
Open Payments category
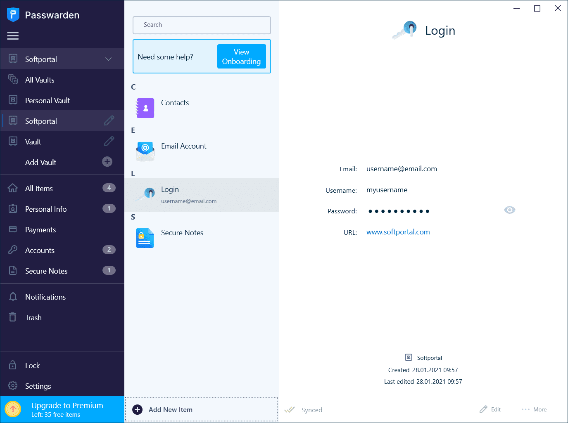click(x=62, y=229)
